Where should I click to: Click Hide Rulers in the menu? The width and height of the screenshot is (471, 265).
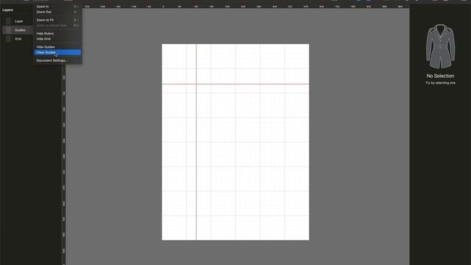[57, 33]
